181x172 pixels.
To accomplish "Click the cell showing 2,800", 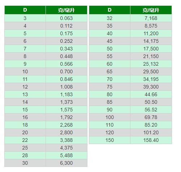I will [66, 132].
